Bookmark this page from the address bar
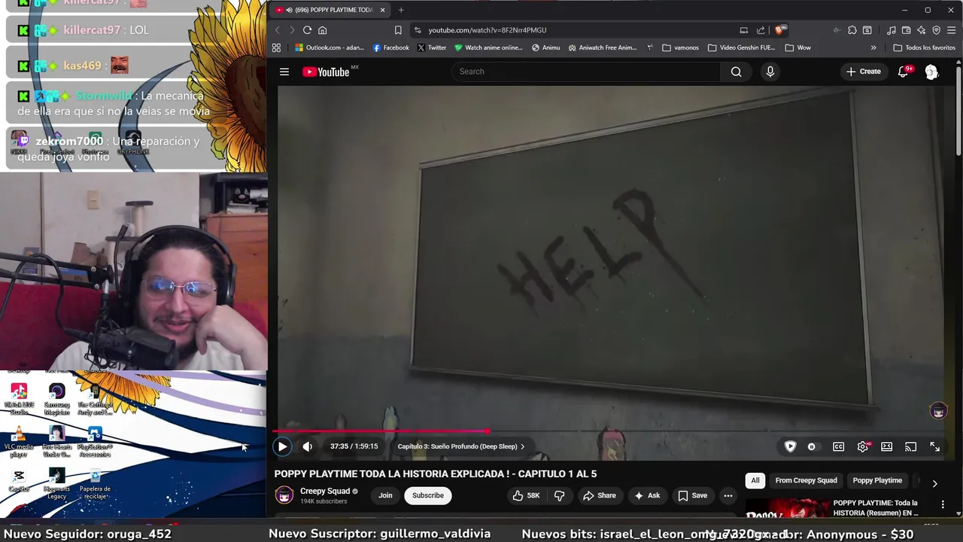The image size is (963, 542). pos(398,30)
